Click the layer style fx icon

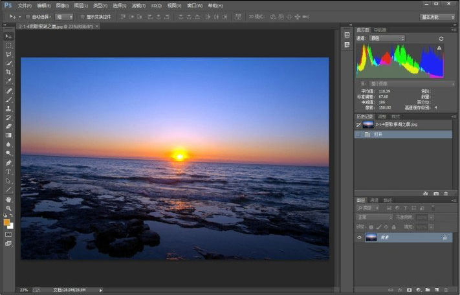click(x=400, y=289)
